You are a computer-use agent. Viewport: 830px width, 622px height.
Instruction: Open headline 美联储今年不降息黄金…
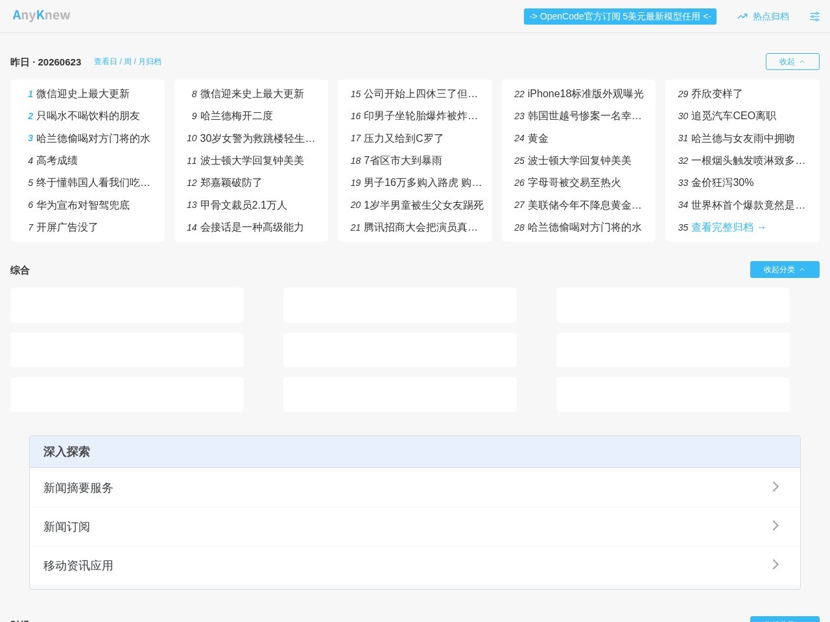[x=585, y=205]
